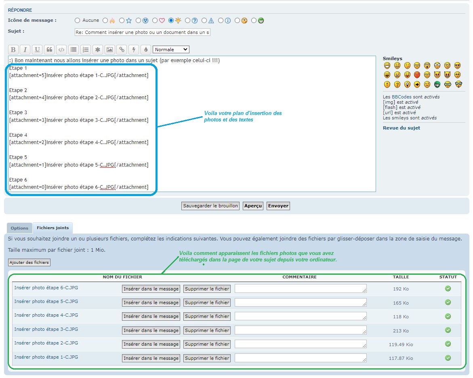The width and height of the screenshot is (473, 378).
Task: Open the 'Revue du sujet' link
Action: coord(401,128)
